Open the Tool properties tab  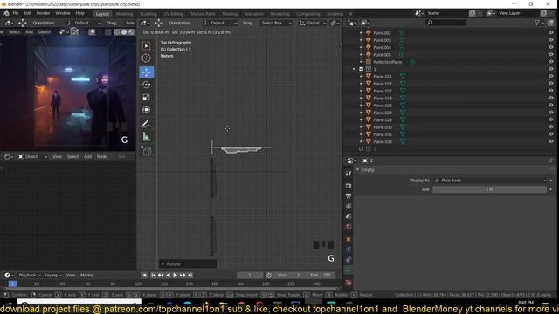pos(349,174)
